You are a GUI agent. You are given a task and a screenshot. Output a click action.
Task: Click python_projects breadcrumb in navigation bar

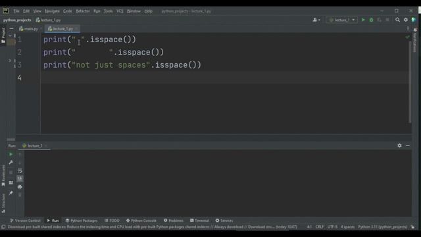[x=17, y=20]
